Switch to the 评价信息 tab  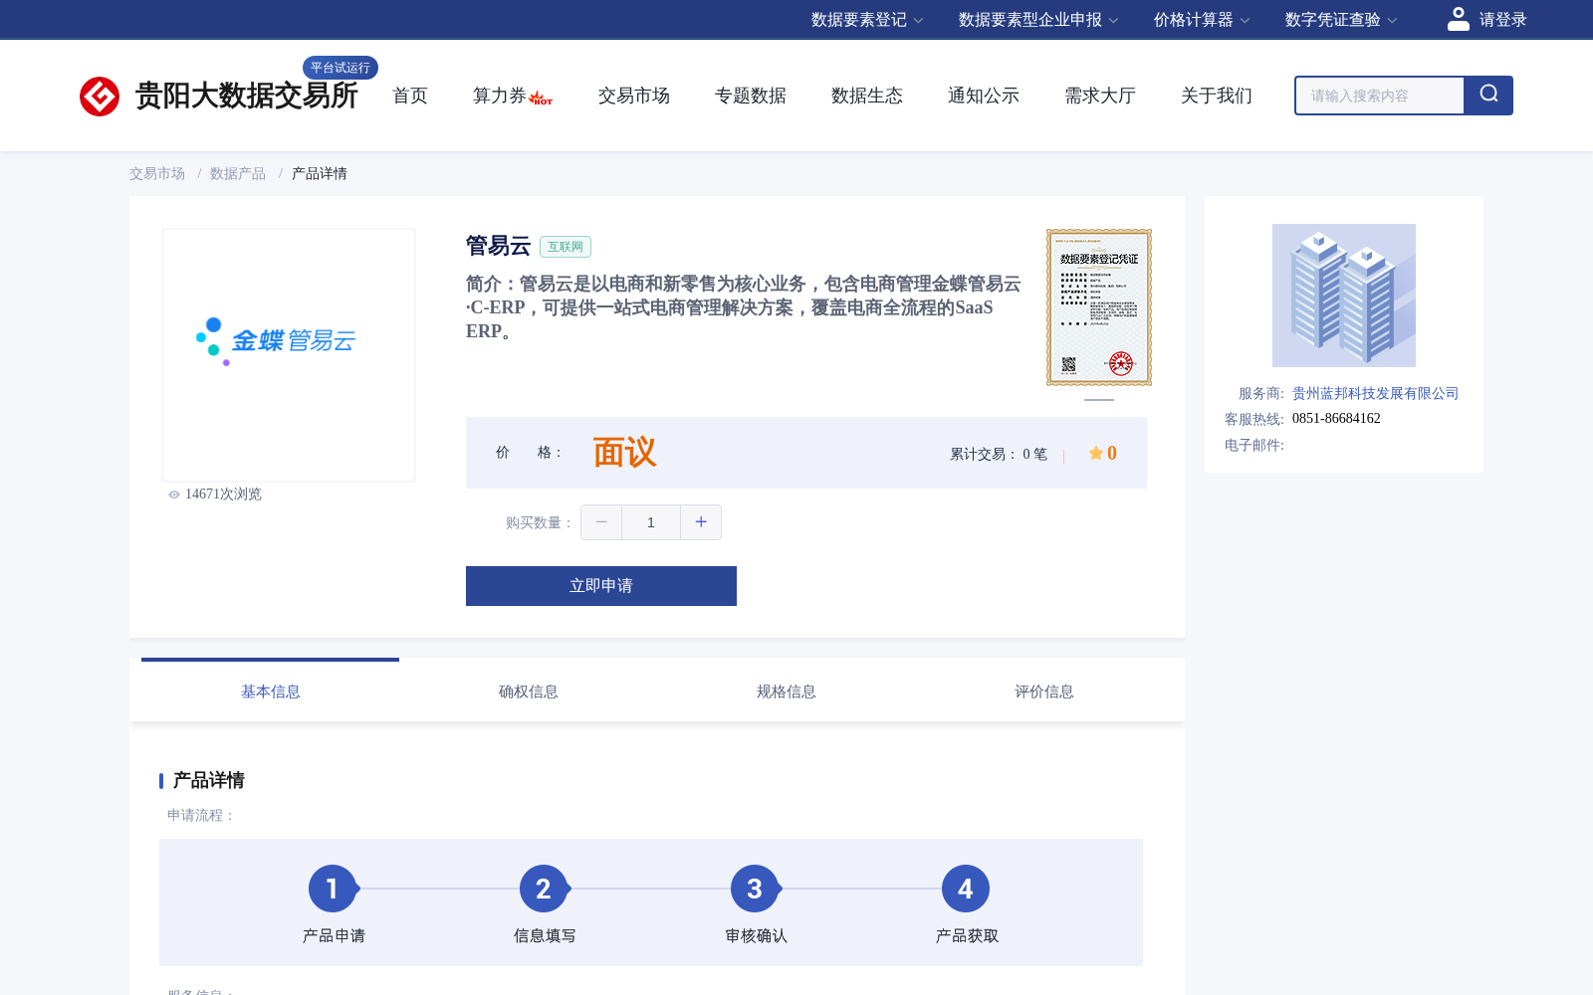coord(1044,692)
